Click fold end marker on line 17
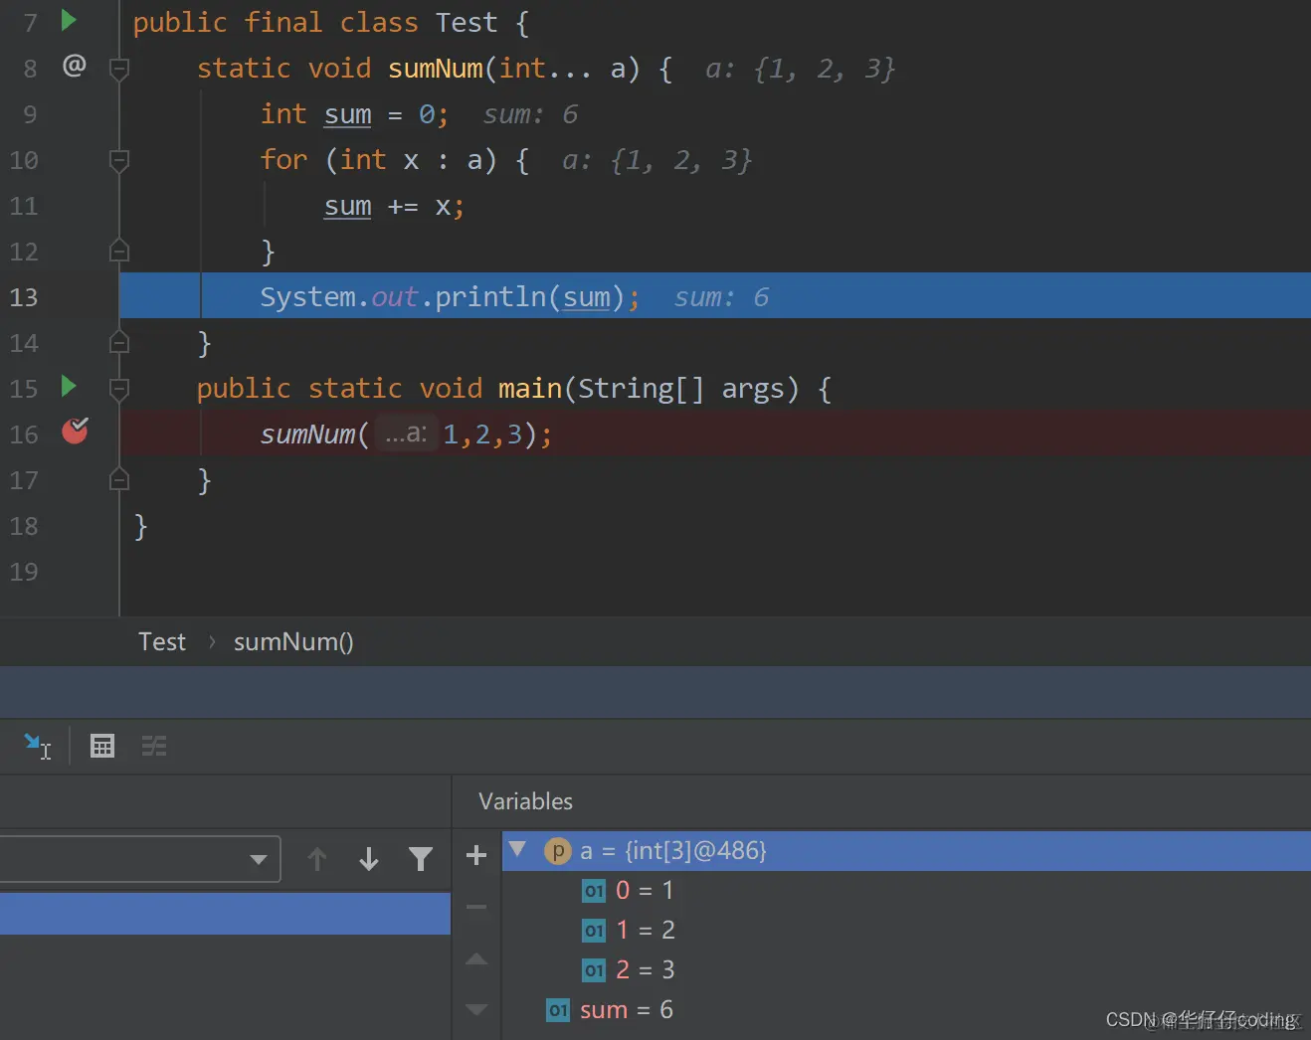1311x1040 pixels. [119, 479]
